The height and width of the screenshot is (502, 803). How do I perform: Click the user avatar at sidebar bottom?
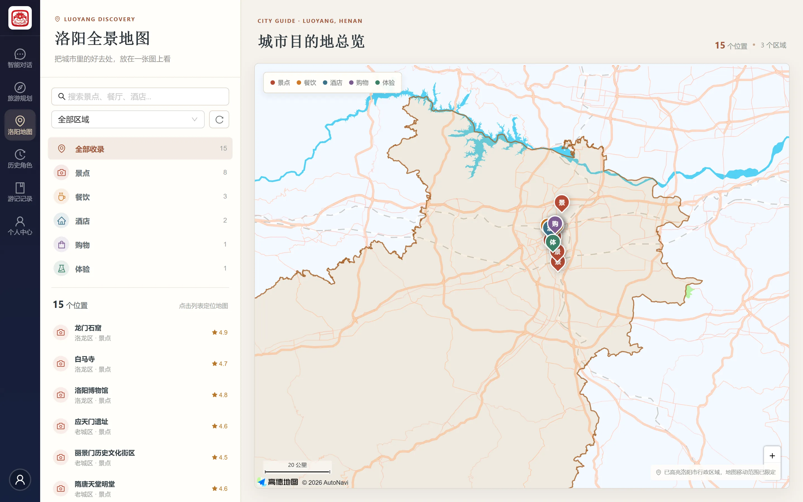(x=20, y=479)
